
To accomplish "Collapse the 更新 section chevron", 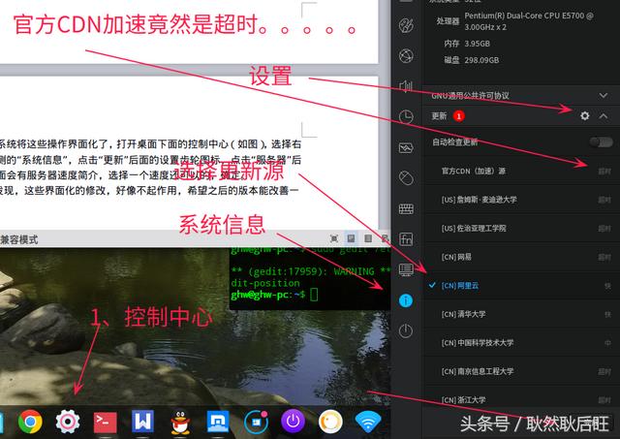I will 603,116.
